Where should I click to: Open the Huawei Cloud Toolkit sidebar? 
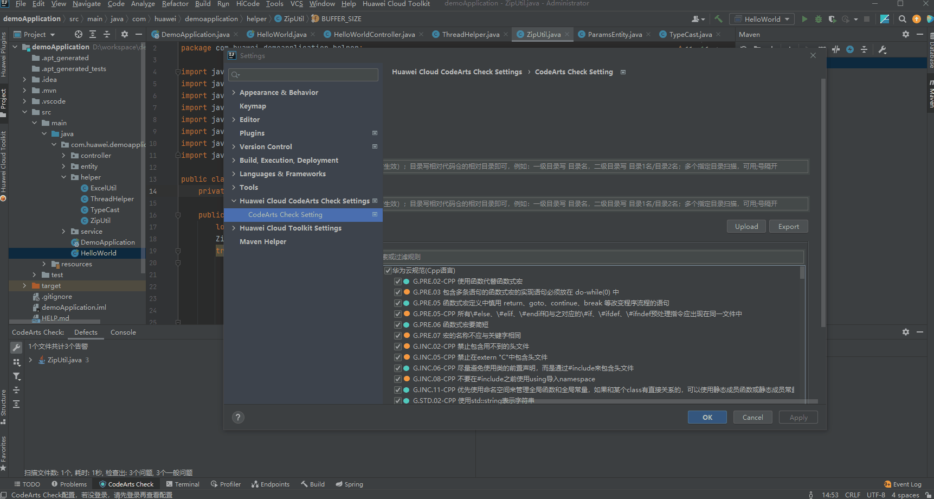click(x=4, y=163)
